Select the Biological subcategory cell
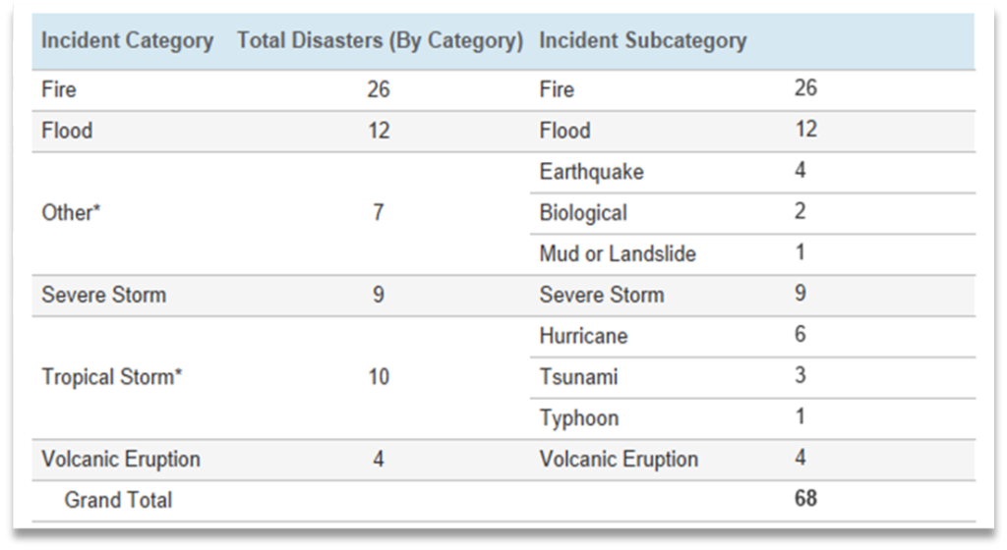 pyautogui.click(x=582, y=213)
